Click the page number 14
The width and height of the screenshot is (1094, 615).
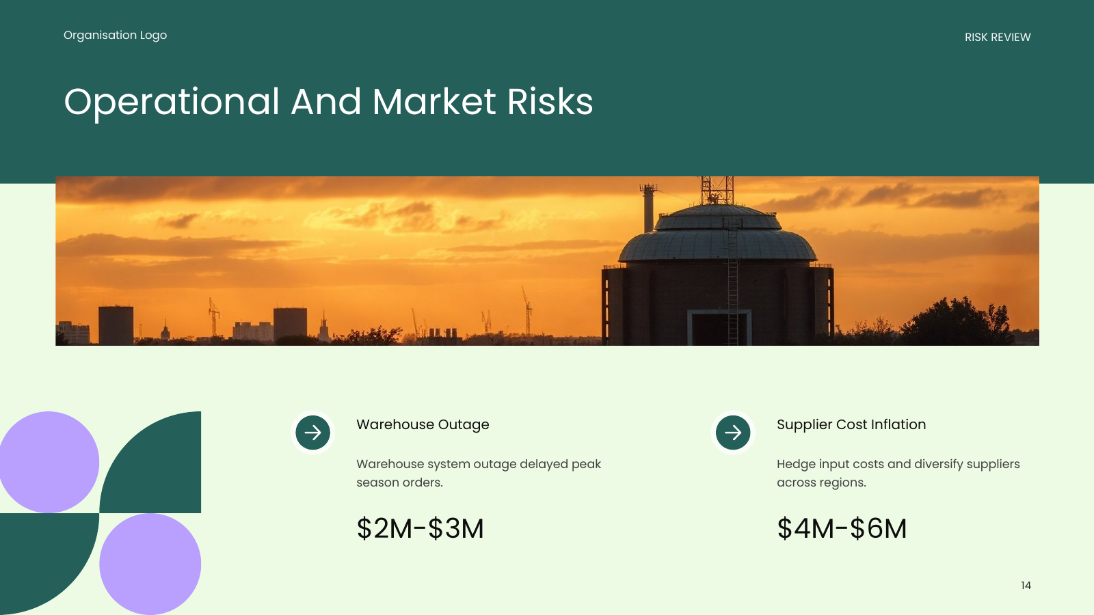pyautogui.click(x=1026, y=586)
